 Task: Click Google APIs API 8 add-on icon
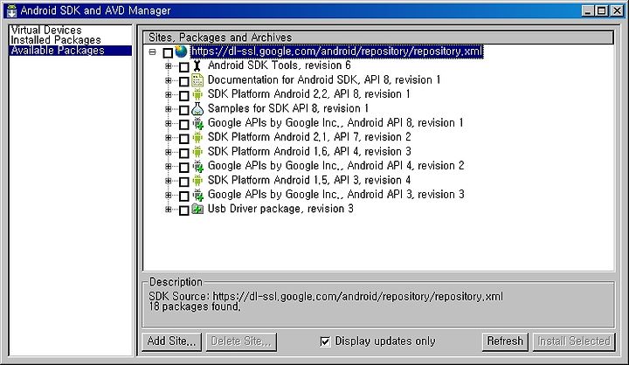tap(197, 123)
